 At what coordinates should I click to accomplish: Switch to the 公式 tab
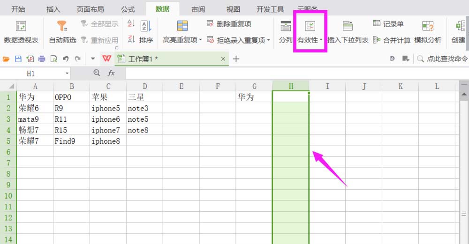(128, 9)
